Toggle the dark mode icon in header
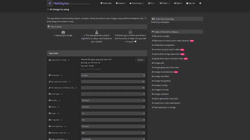 (x=200, y=3)
